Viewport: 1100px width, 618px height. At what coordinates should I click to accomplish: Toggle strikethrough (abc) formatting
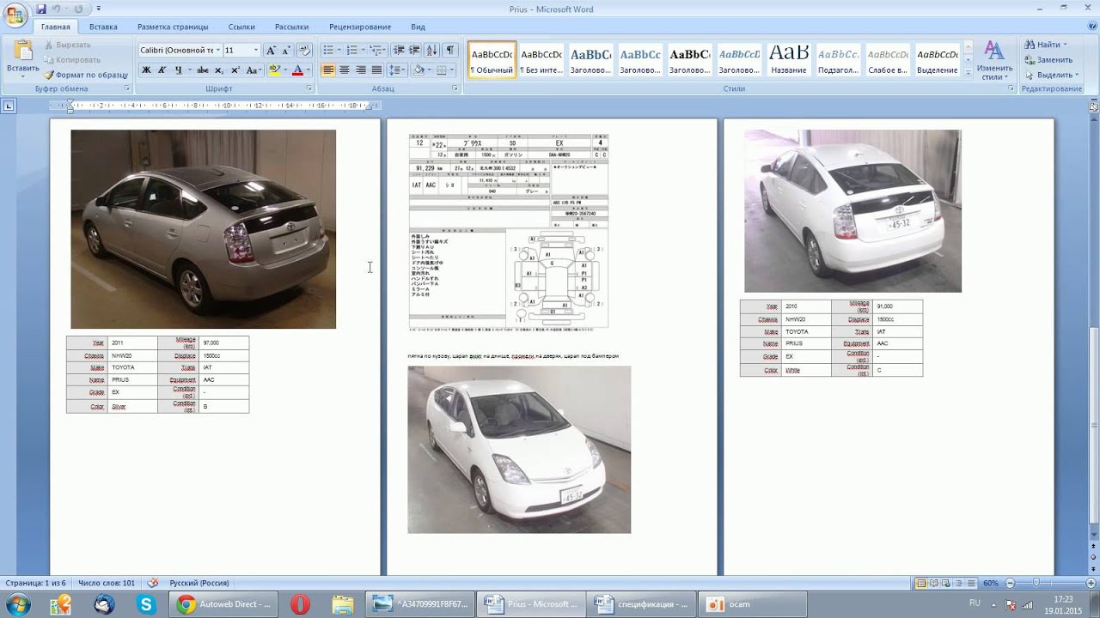203,70
